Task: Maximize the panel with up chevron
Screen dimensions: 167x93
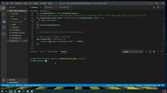Action: (x=158, y=52)
